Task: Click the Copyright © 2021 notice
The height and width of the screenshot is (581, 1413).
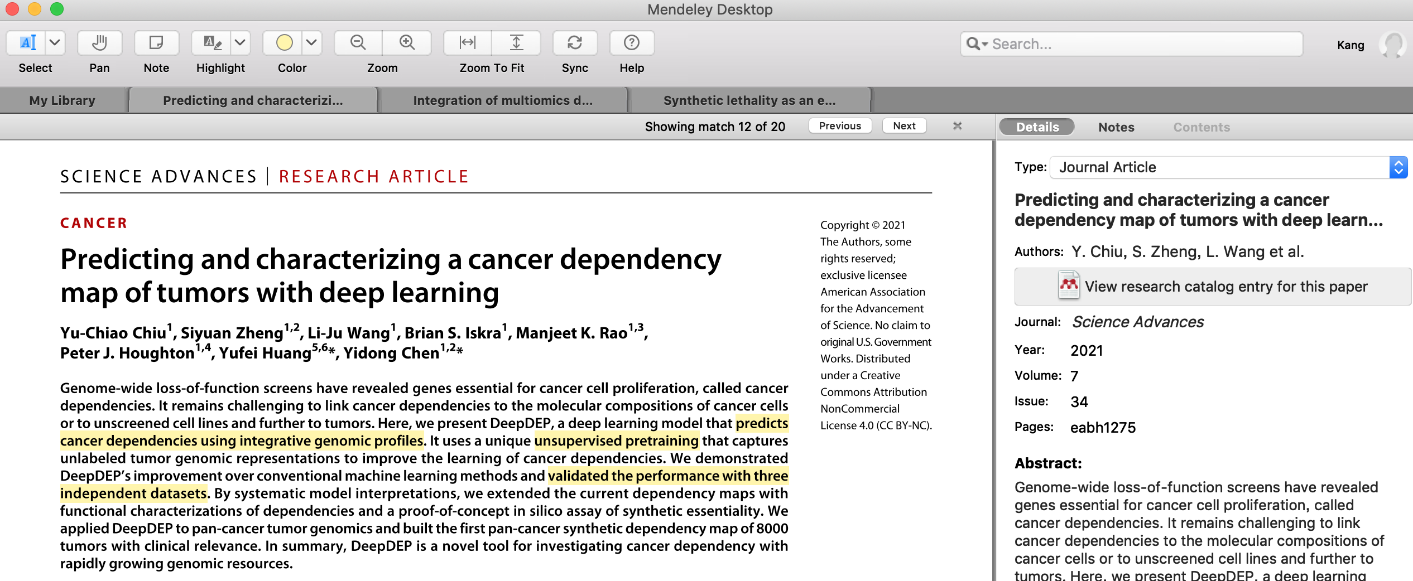Action: pos(863,225)
